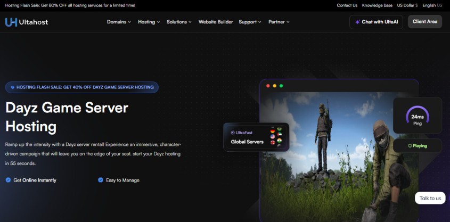Click the country flags cluster in Global Servers

[x=276, y=137]
